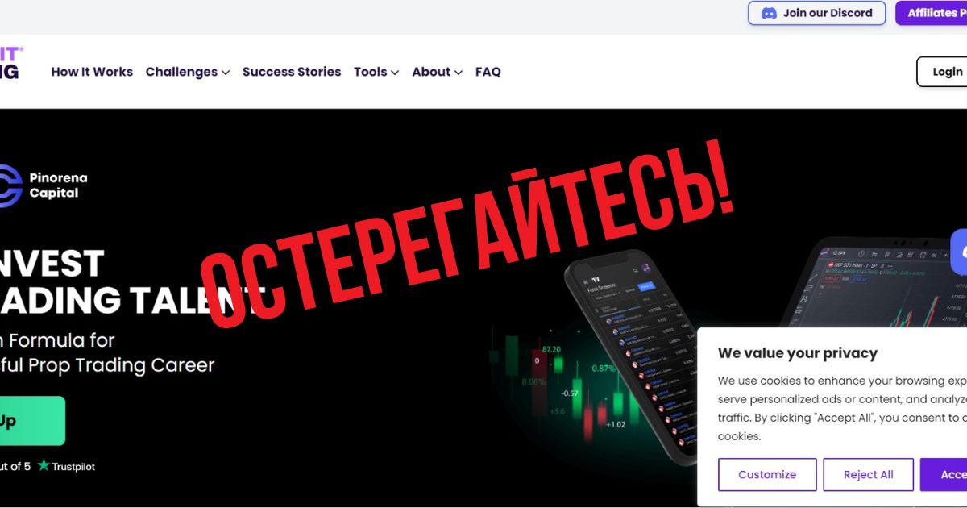Open the How It Works page
The image size is (967, 508).
click(x=92, y=72)
